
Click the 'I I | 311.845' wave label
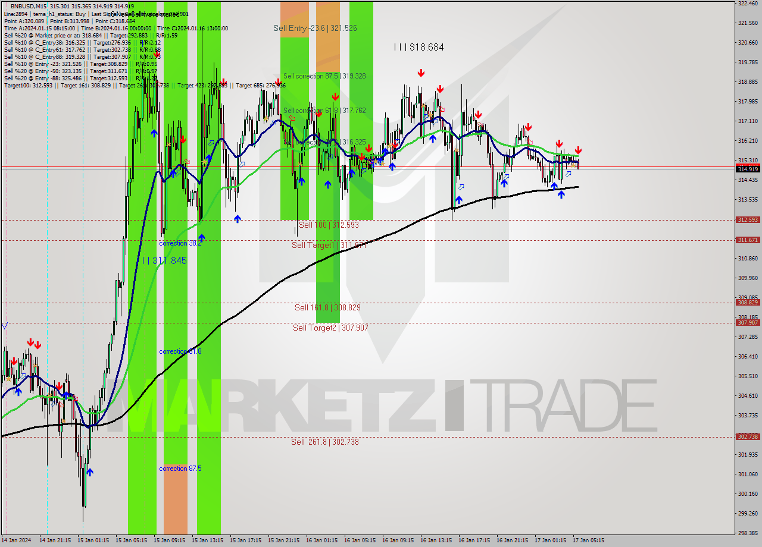[x=164, y=260]
